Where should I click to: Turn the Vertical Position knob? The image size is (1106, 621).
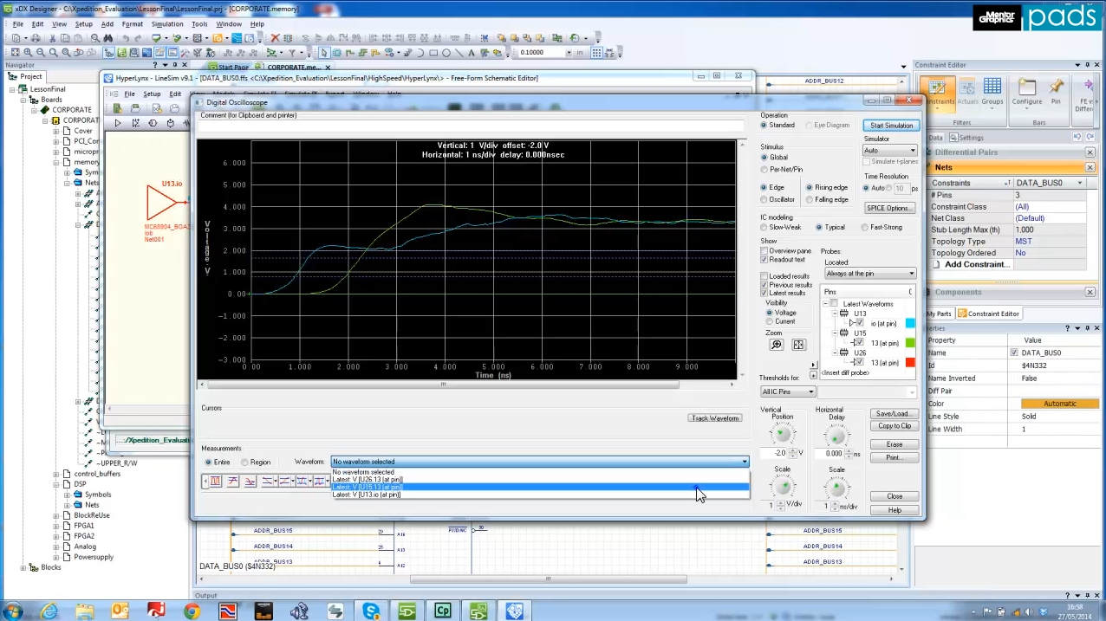[x=782, y=434]
